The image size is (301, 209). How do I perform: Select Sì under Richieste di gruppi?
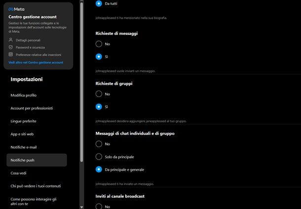click(x=99, y=107)
